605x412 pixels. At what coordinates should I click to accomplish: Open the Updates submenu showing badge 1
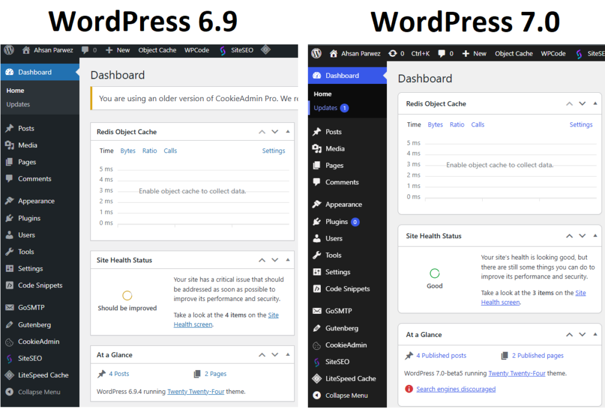326,108
